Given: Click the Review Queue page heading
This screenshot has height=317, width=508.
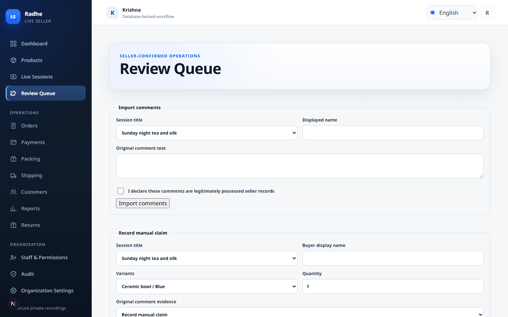Looking at the screenshot, I should click(x=170, y=69).
